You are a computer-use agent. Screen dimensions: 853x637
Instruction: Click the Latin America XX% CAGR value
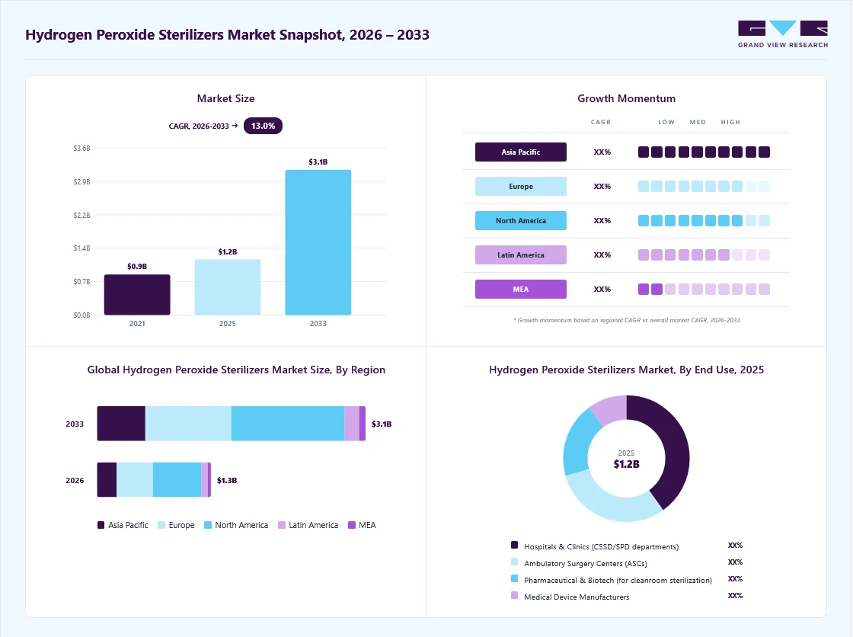point(602,254)
